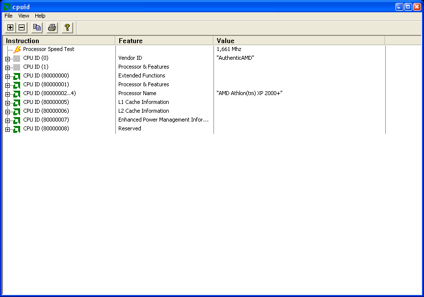
Task: Click the AMD icon beside CPU ID (80000007)
Action: [17, 120]
